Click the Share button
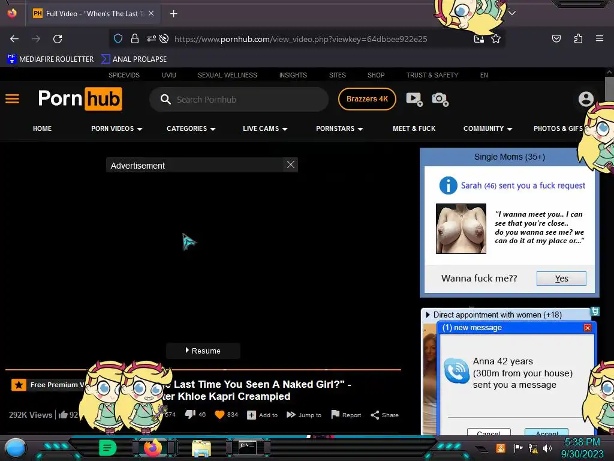This screenshot has height=461, width=614. (384, 415)
